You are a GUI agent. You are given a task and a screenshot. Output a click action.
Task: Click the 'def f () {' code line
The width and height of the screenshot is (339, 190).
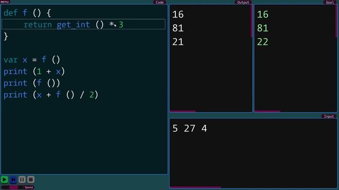tap(27, 13)
